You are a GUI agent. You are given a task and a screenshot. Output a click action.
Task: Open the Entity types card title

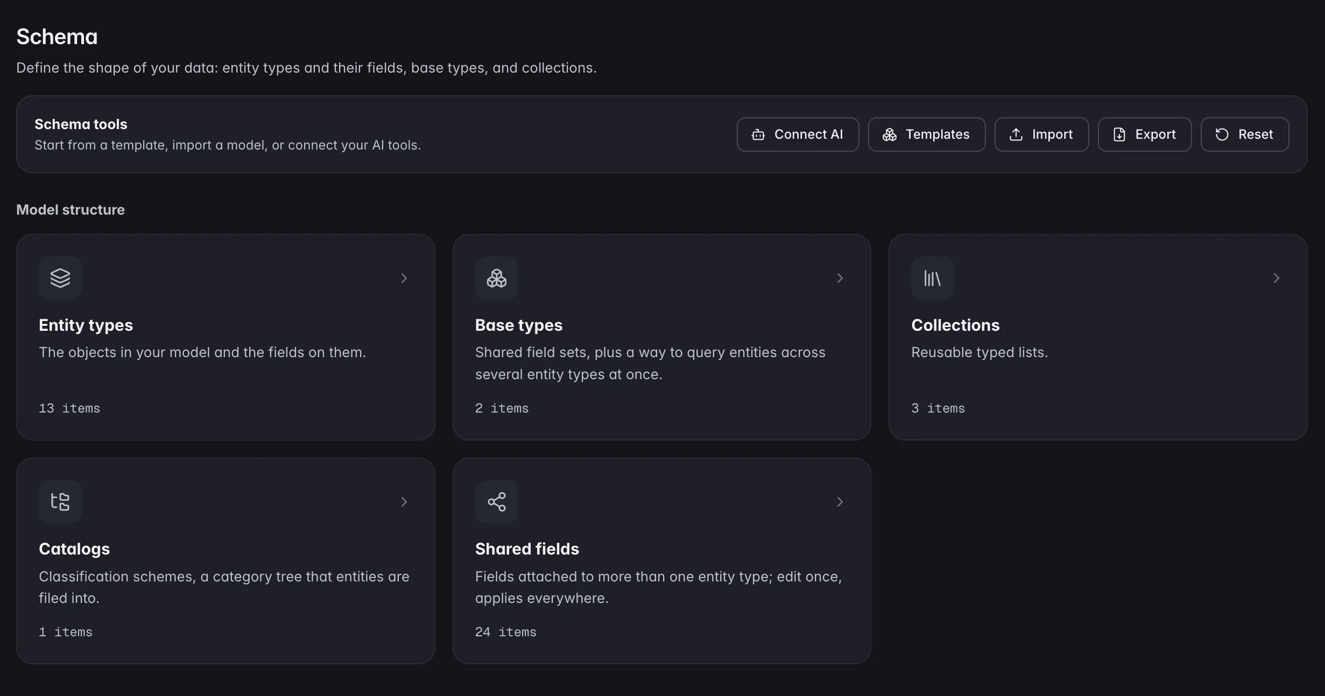tap(86, 325)
